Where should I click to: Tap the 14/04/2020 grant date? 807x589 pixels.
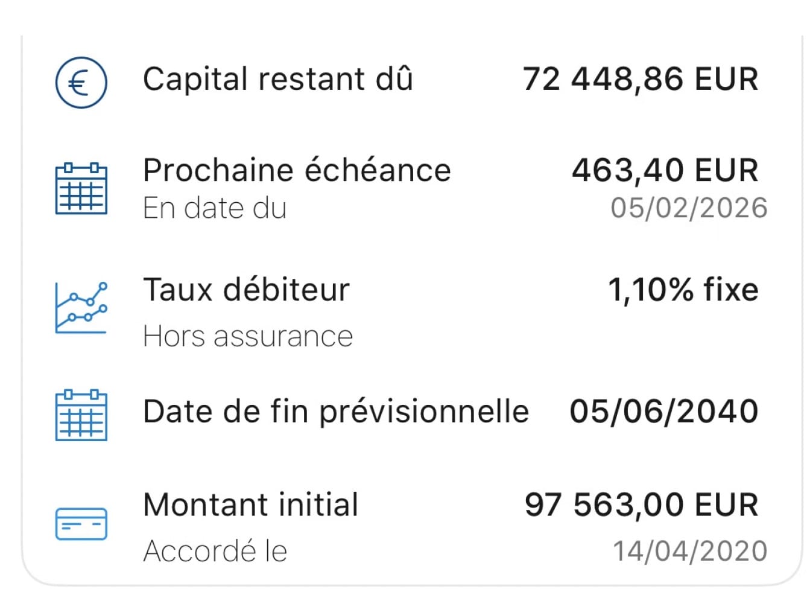tap(690, 551)
